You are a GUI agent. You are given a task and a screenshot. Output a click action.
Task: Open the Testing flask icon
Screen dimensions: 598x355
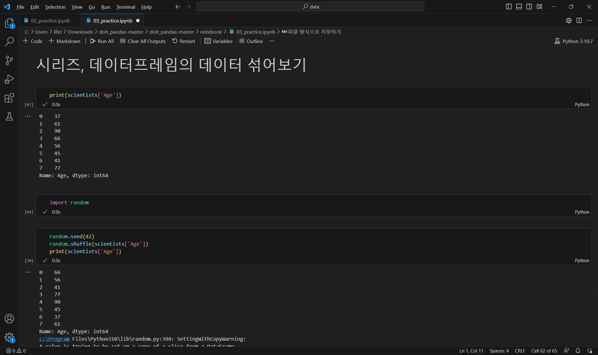click(9, 116)
